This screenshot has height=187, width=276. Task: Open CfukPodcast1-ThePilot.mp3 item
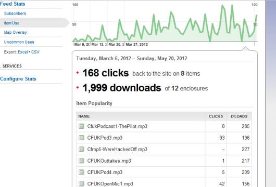[x=117, y=126]
